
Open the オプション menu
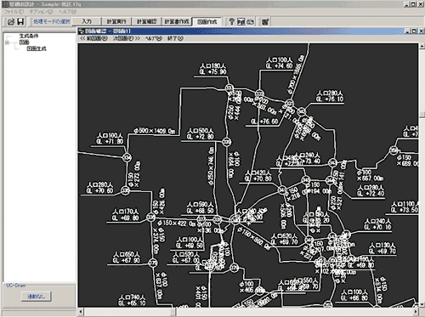41,12
